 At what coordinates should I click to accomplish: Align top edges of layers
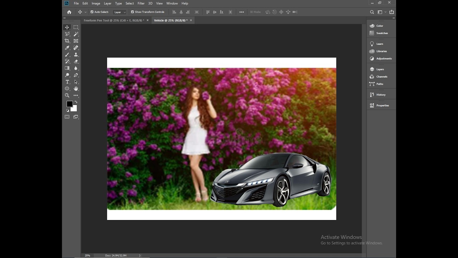(208, 12)
